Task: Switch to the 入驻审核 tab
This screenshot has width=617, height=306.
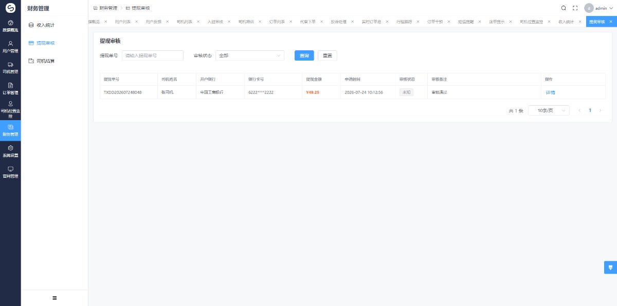Action: (215, 22)
